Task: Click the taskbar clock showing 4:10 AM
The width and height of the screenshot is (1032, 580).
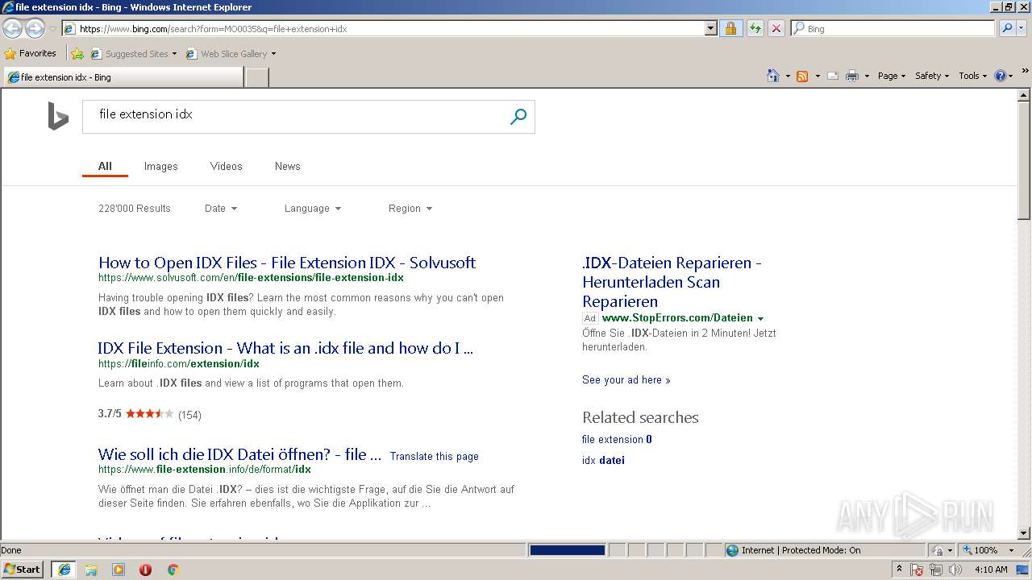Action: [991, 570]
